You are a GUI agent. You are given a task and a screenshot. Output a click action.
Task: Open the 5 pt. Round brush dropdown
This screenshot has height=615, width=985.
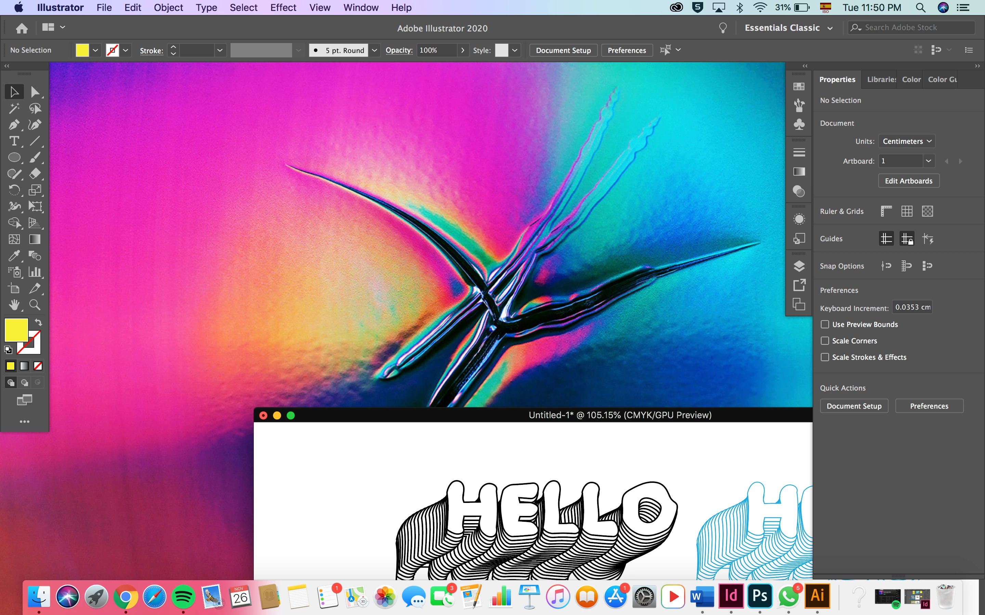374,50
